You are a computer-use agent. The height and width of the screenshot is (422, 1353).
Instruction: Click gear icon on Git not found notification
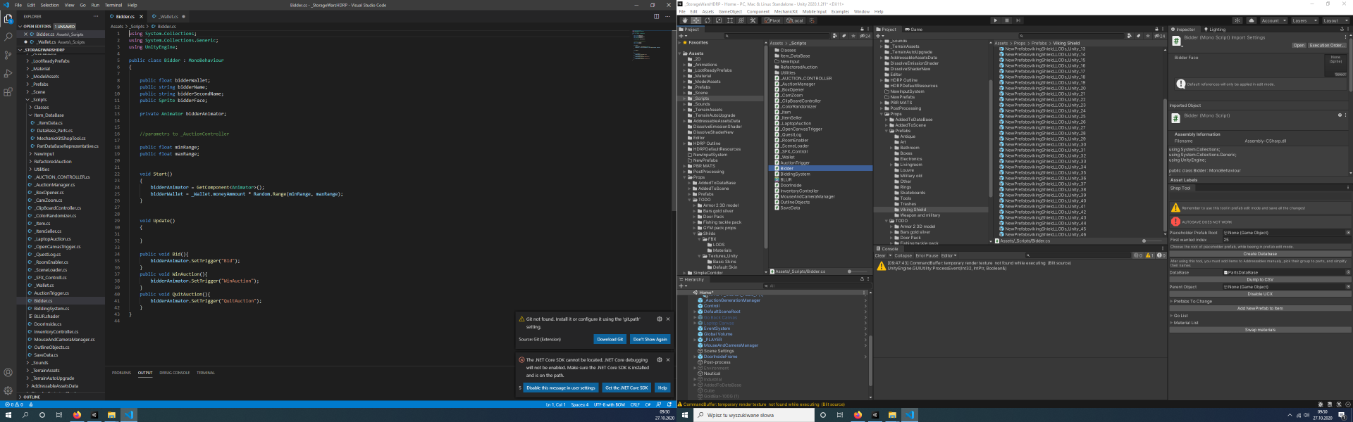[660, 319]
